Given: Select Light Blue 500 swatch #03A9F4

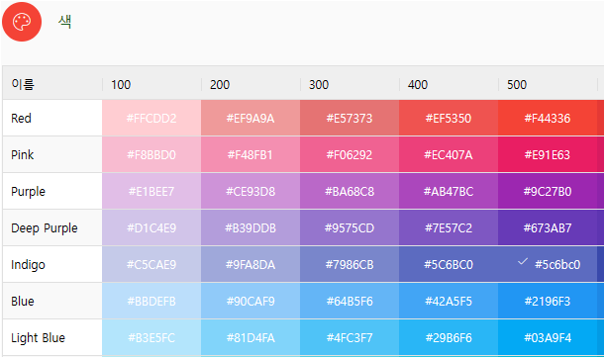Looking at the screenshot, I should coord(548,337).
